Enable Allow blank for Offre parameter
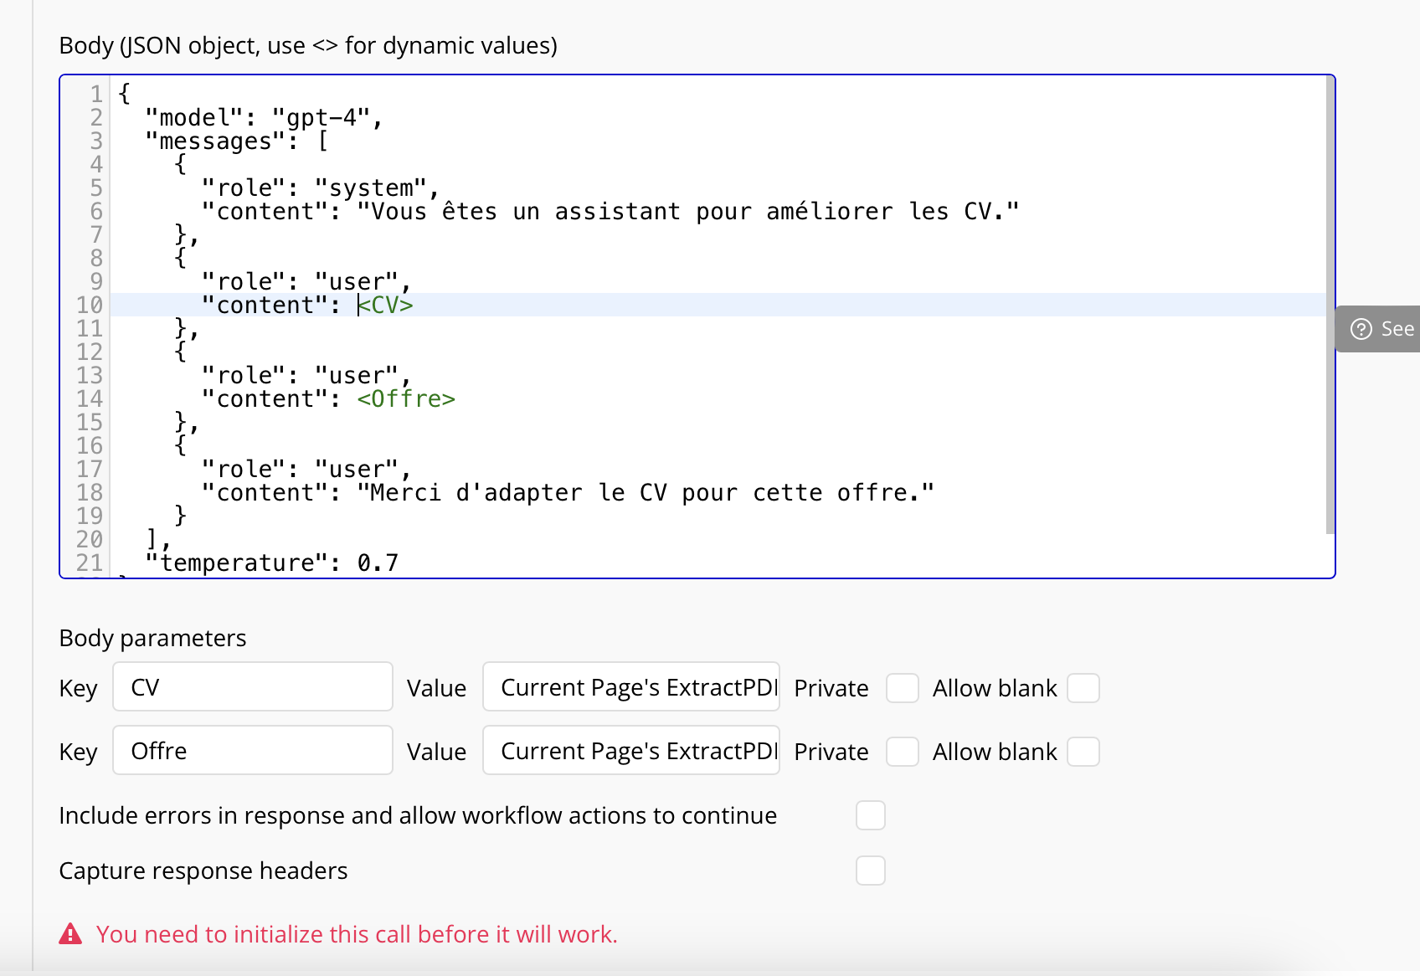1420x976 pixels. (x=1083, y=752)
